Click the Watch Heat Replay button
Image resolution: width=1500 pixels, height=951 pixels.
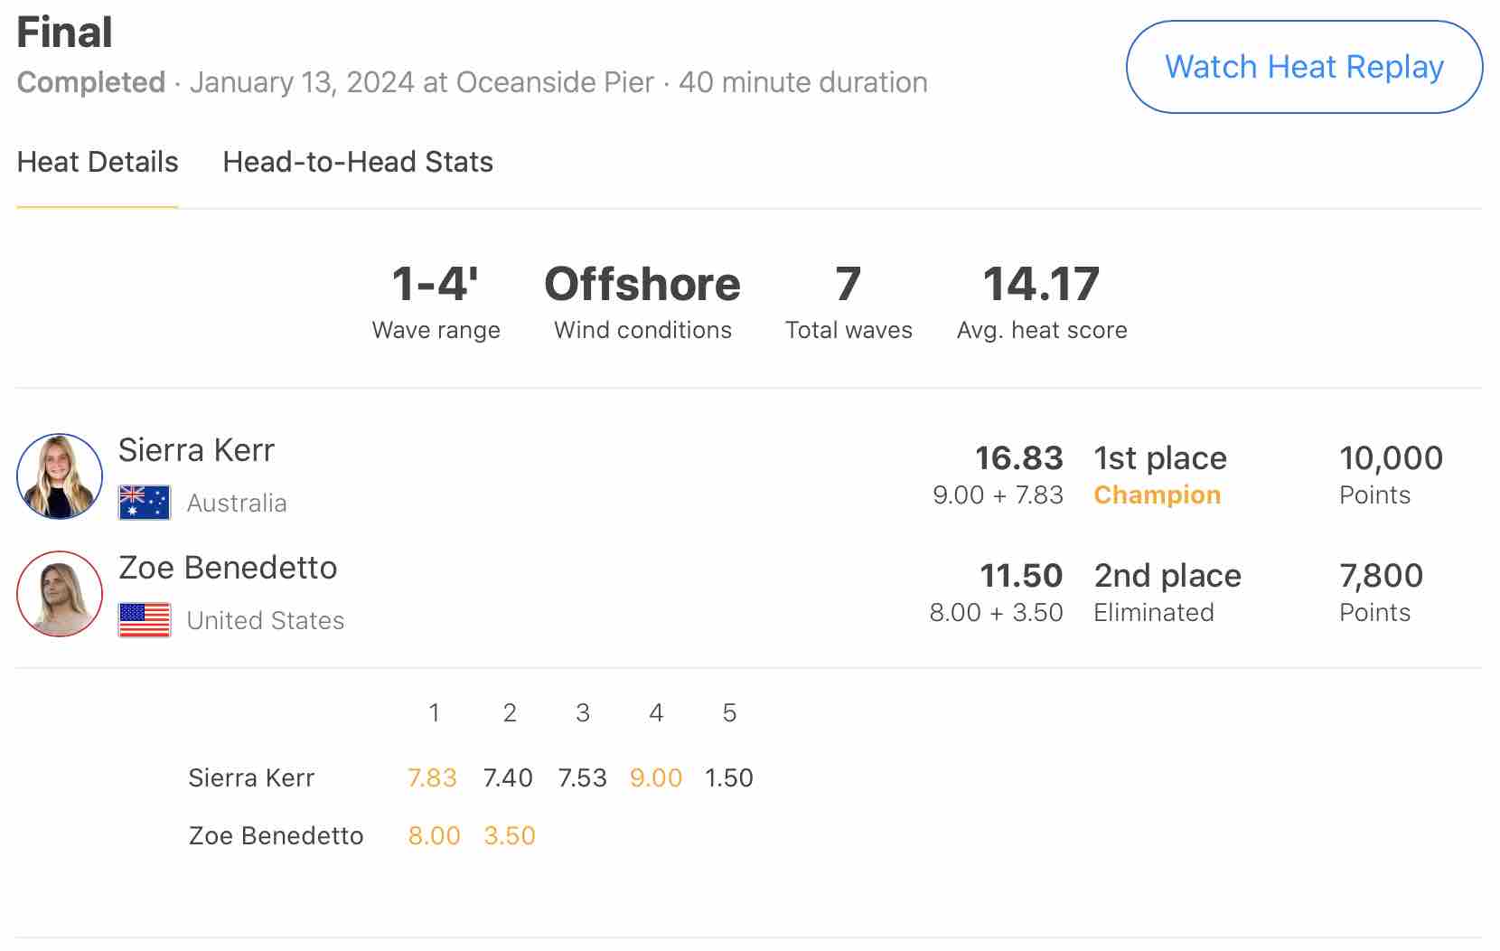coord(1303,67)
